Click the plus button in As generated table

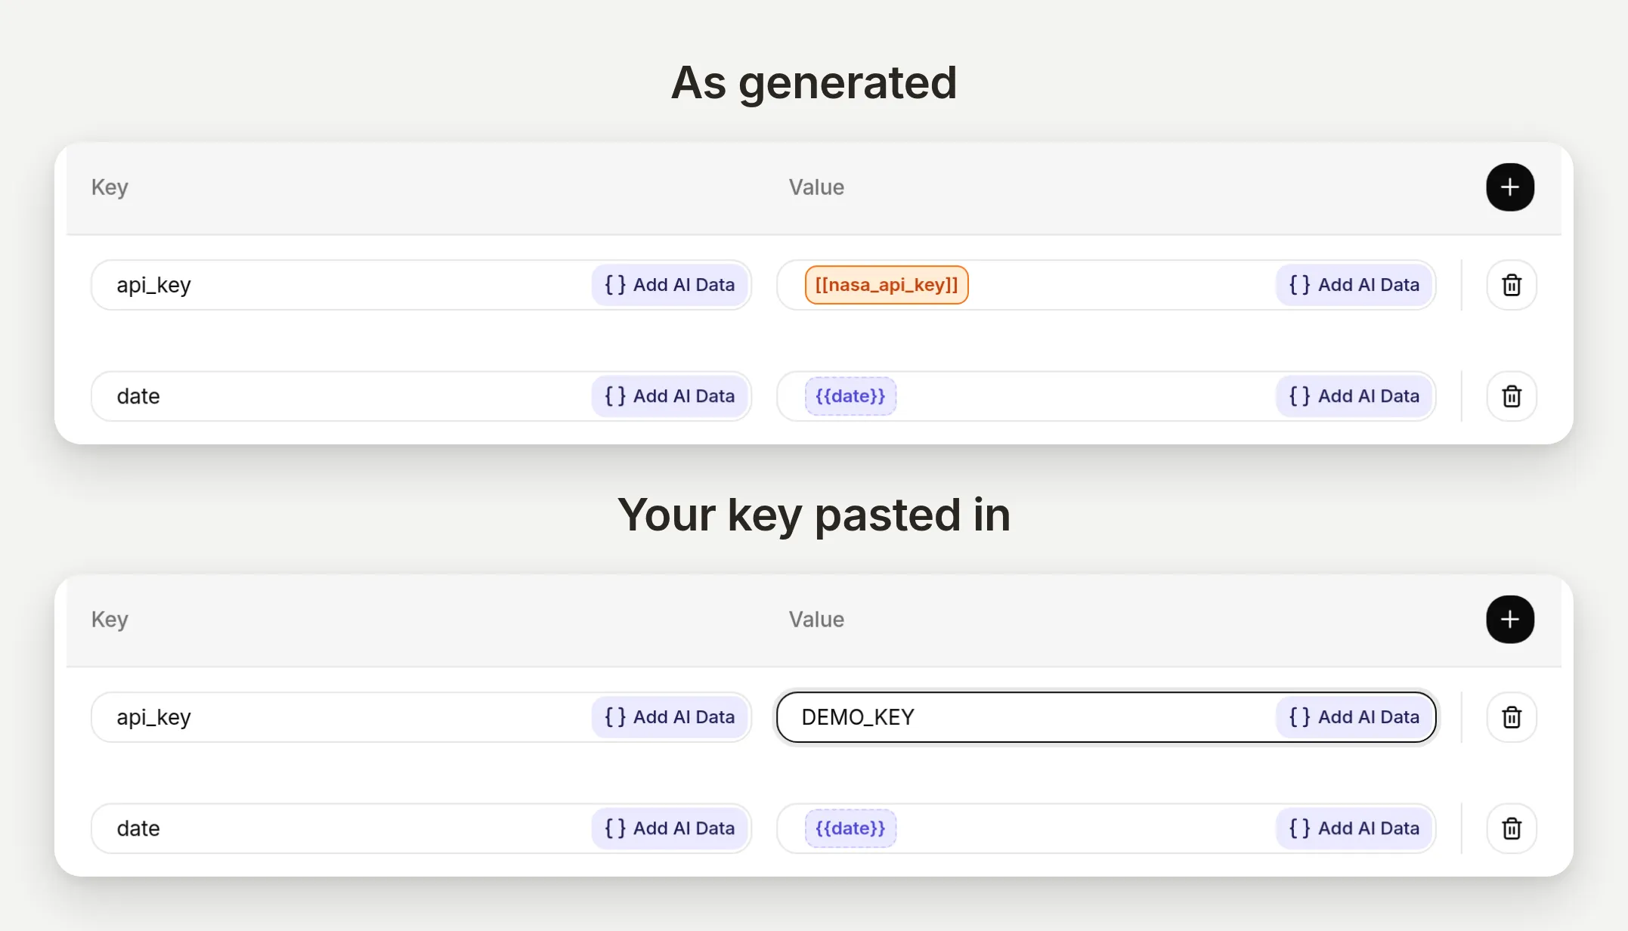pyautogui.click(x=1510, y=187)
